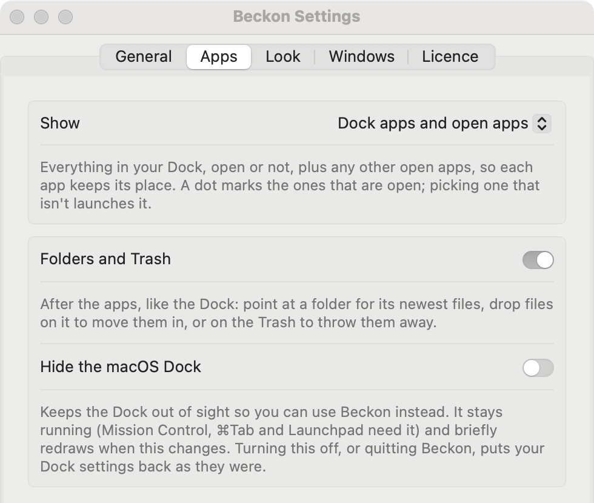Turn off Folders and Trash switch
Image resolution: width=594 pixels, height=503 pixels.
pos(538,260)
